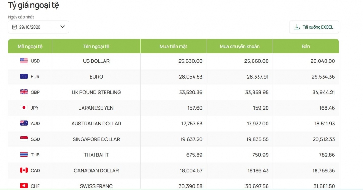Click JPY cash buy value 157.60

pyautogui.click(x=195, y=108)
